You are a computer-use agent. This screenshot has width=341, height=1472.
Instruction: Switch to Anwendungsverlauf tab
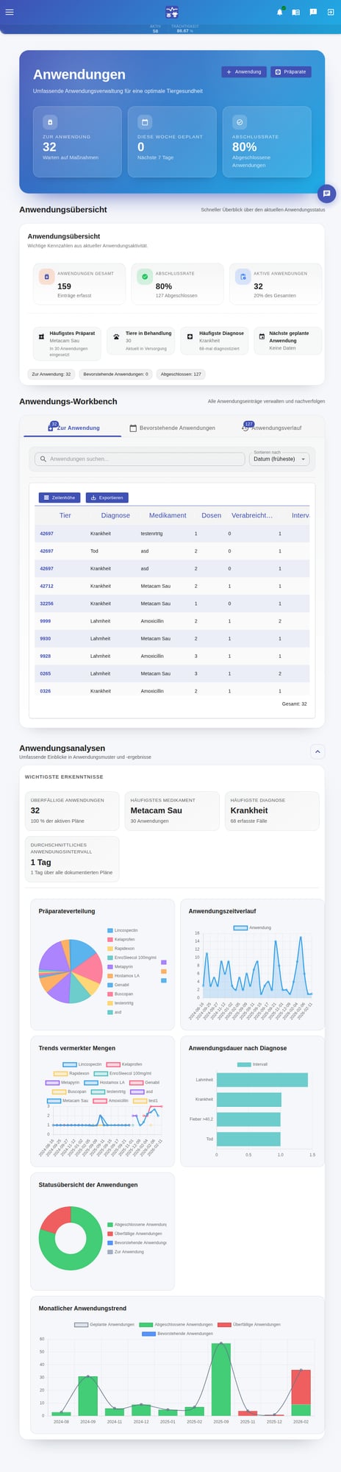click(271, 428)
